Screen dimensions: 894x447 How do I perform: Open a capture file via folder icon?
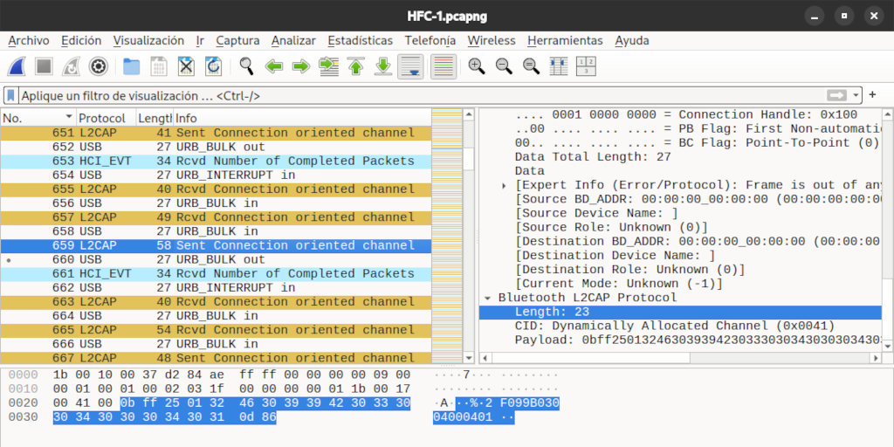point(132,66)
